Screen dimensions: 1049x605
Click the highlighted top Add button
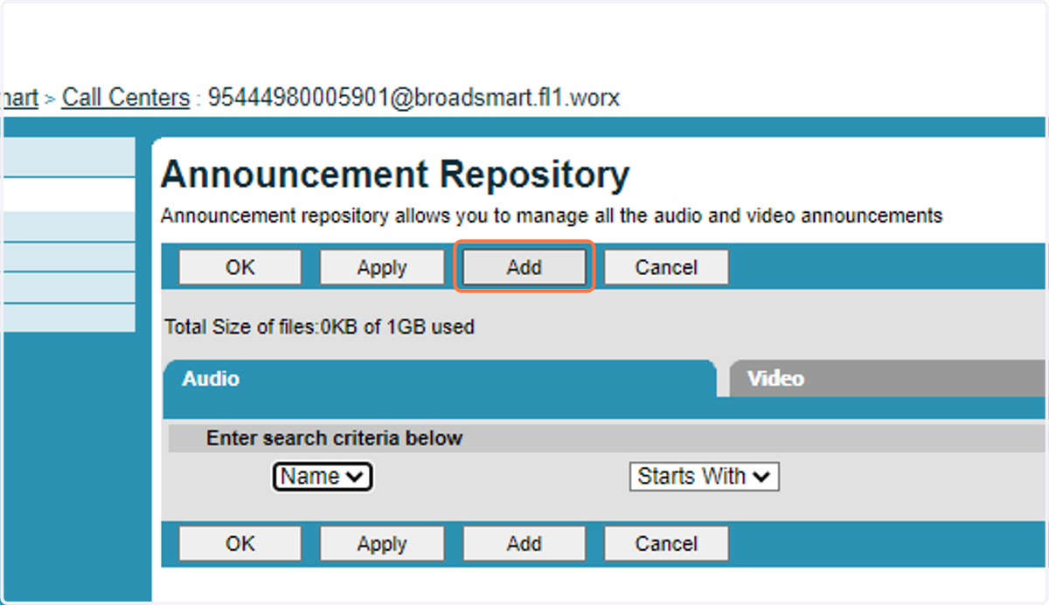point(524,267)
